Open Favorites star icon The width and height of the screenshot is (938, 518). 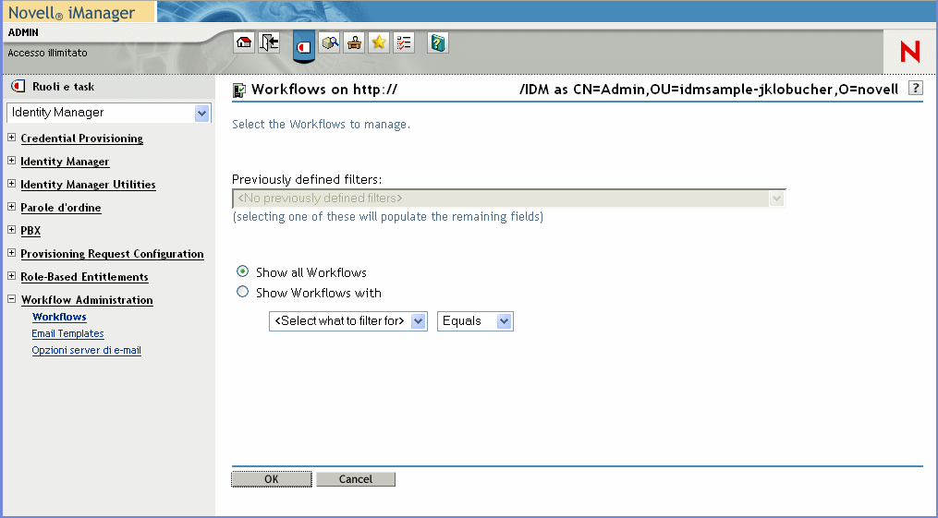pyautogui.click(x=379, y=42)
